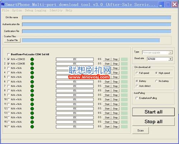Click the green status indicator for port 7
The height and width of the screenshot is (144, 179).
(32, 86)
